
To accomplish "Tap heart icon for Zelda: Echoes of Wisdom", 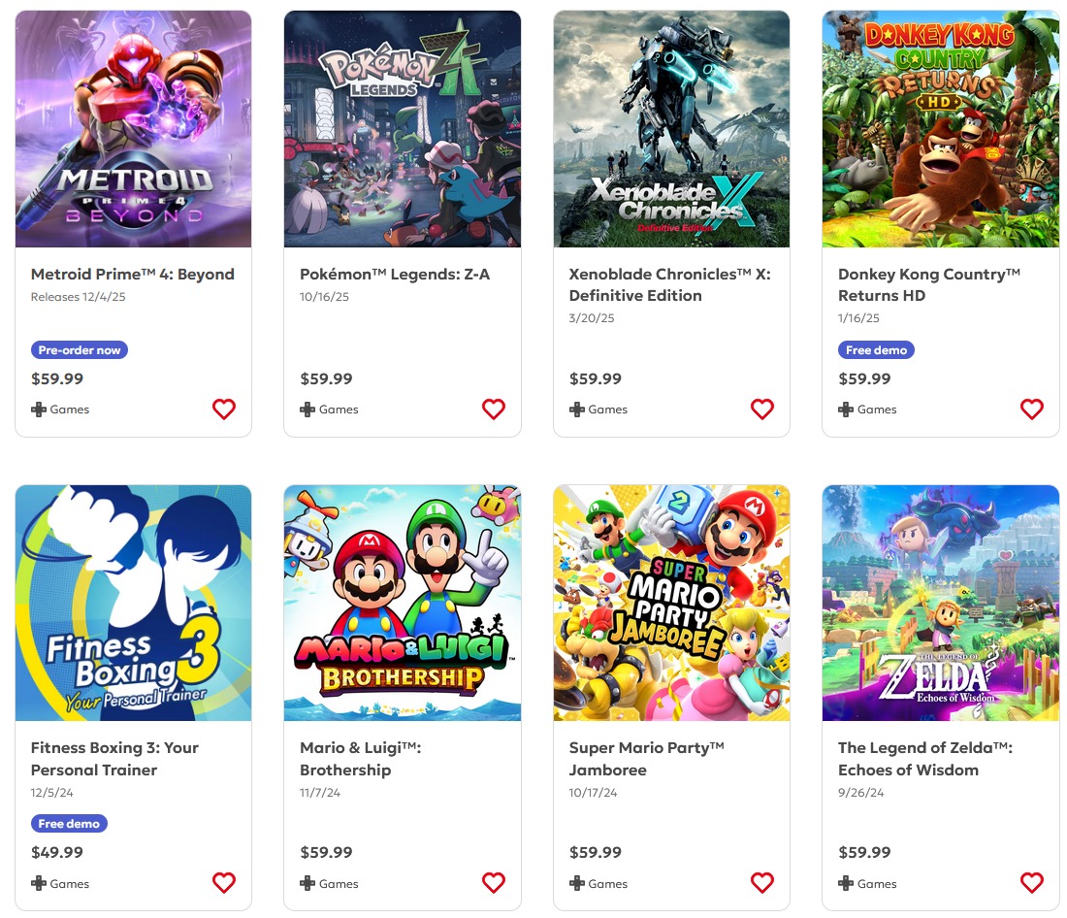I will pos(1032,883).
